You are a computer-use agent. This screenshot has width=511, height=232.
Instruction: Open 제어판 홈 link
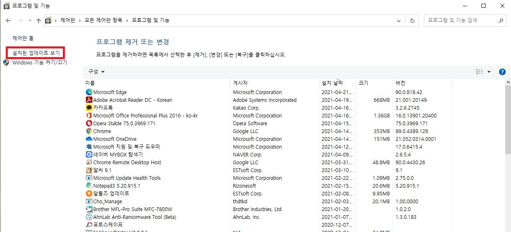[23, 38]
